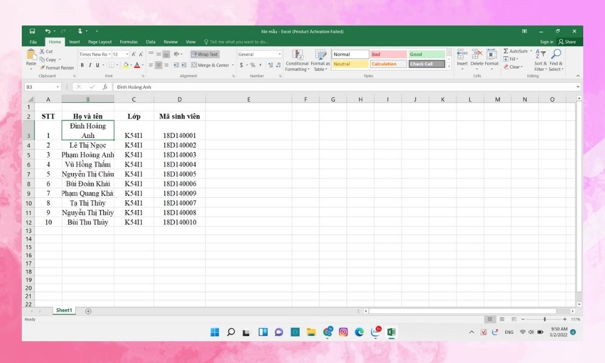Add a new sheet with plus icon
Image resolution: width=605 pixels, height=363 pixels.
coord(88,311)
